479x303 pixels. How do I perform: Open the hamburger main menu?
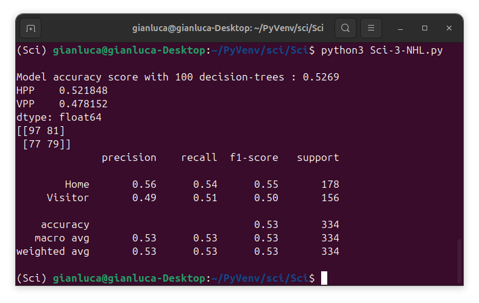point(371,28)
